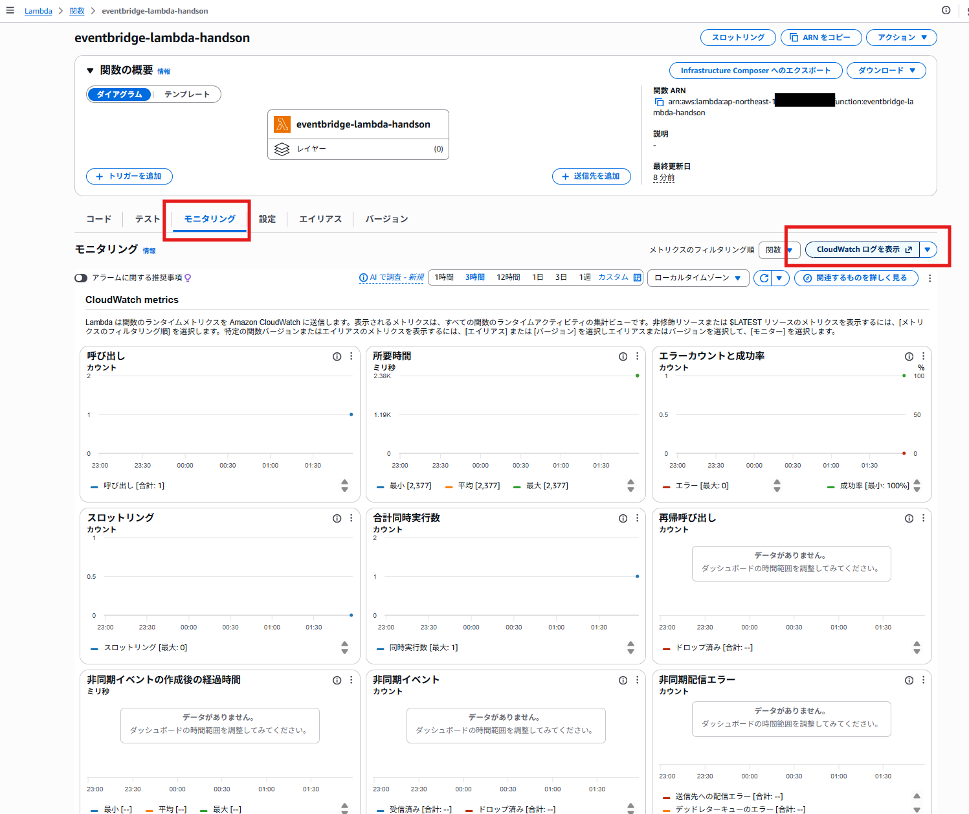
Task: Click 情報 link beside 関数の概要
Action: coord(164,71)
